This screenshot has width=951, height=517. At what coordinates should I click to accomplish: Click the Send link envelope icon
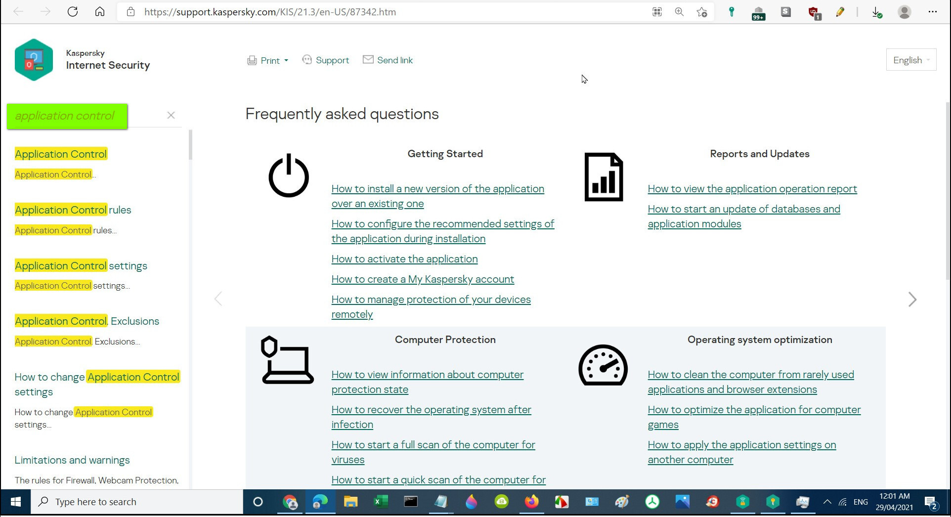pyautogui.click(x=368, y=60)
